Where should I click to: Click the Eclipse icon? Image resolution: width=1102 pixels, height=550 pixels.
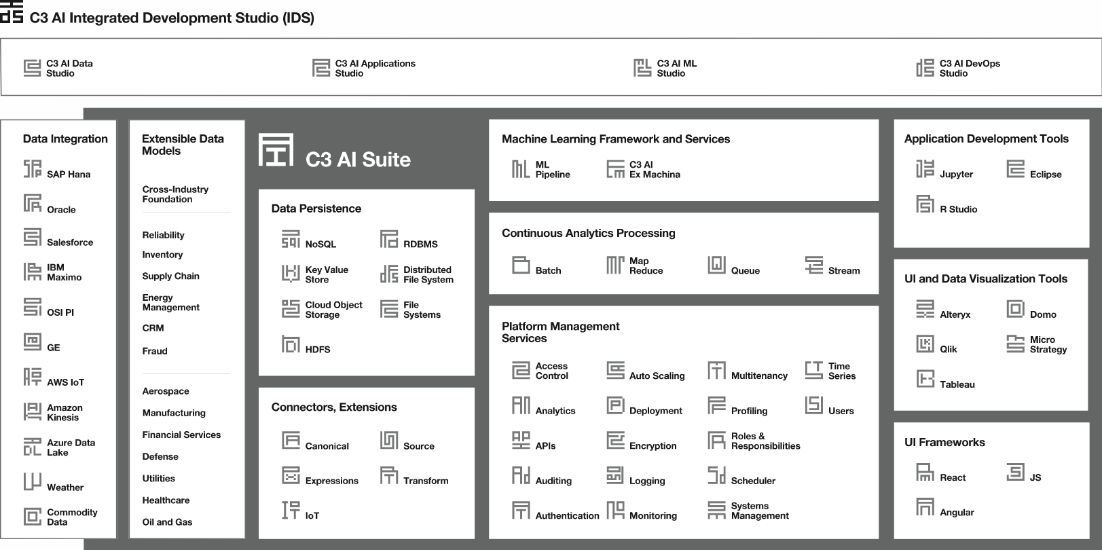[1015, 168]
